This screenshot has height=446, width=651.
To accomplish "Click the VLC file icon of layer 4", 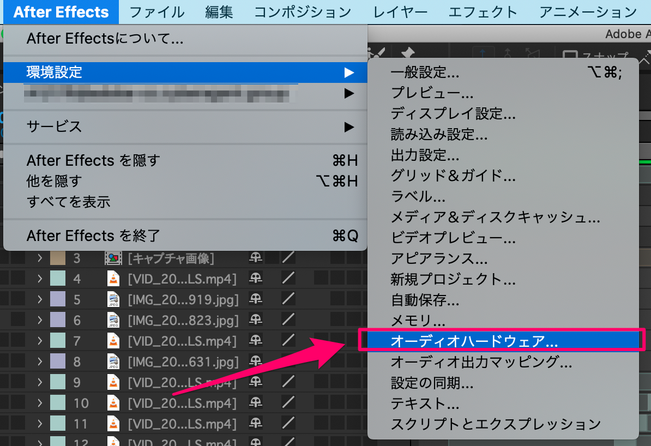I will tap(113, 279).
